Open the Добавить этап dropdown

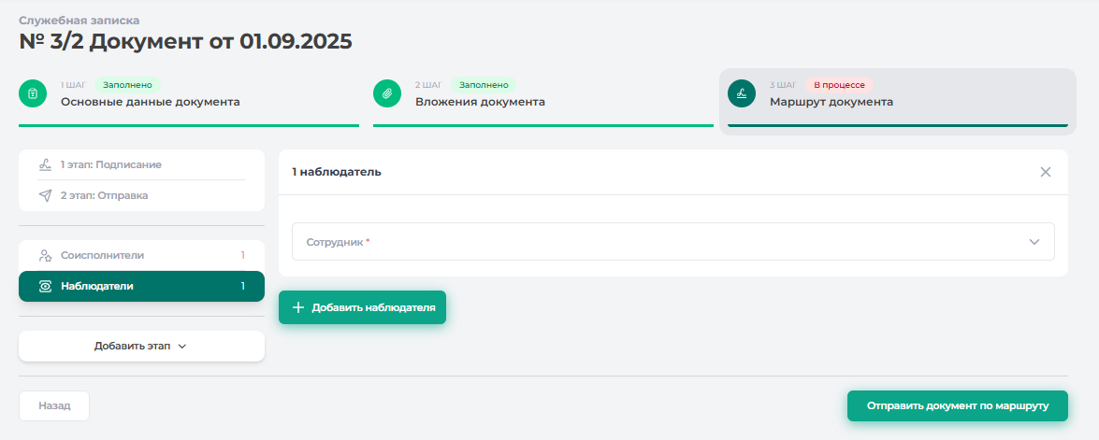point(141,346)
